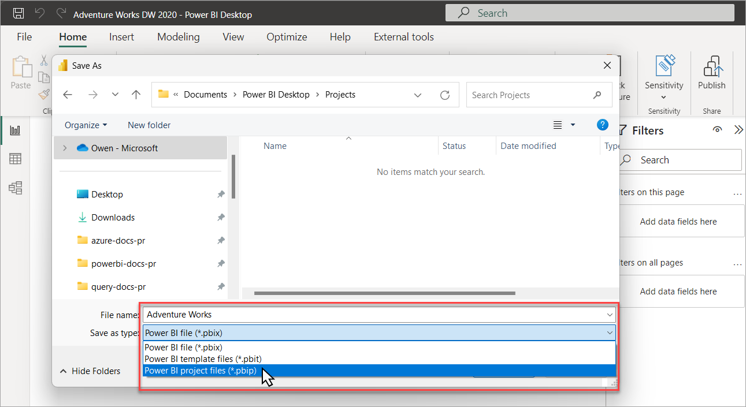Switch to the Table view icon
Viewport: 746px width, 407px height.
coord(14,158)
